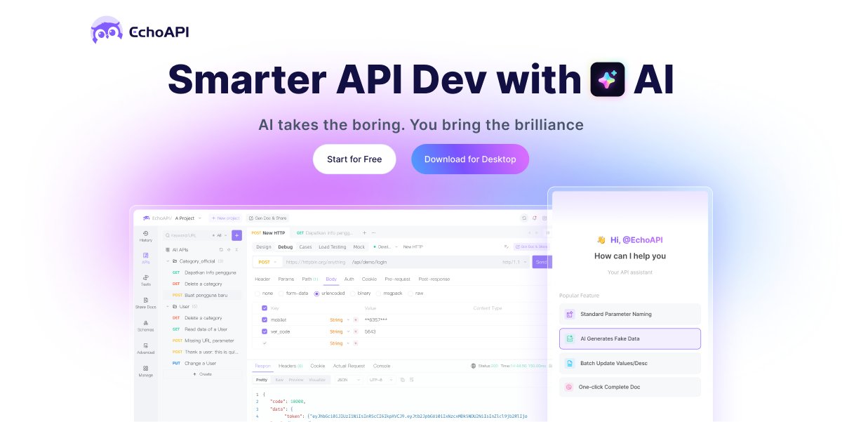The image size is (842, 422).
Task: Click the Start for Free button
Action: coord(354,159)
